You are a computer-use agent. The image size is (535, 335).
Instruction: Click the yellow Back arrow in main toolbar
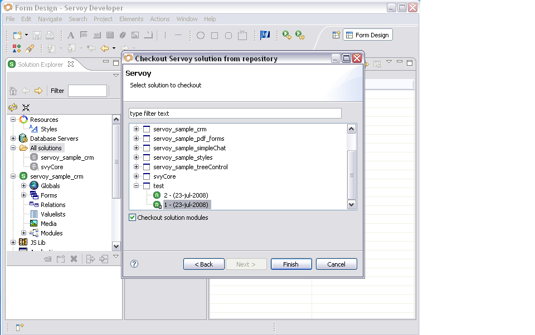click(x=105, y=49)
